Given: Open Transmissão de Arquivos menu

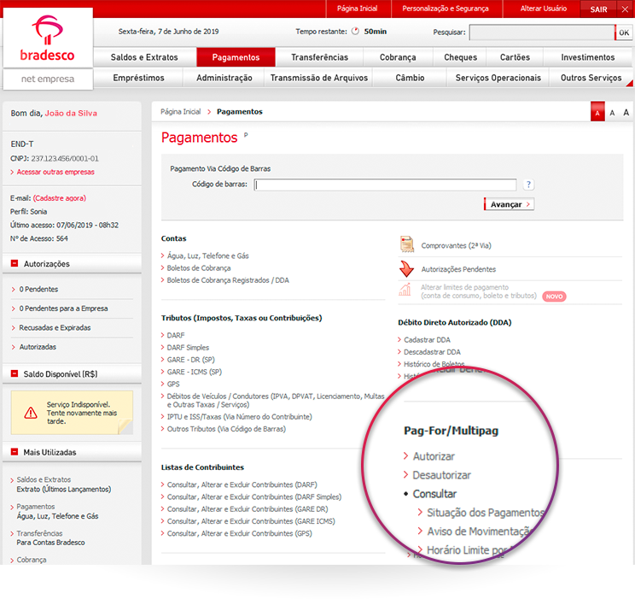Looking at the screenshot, I should coord(318,78).
